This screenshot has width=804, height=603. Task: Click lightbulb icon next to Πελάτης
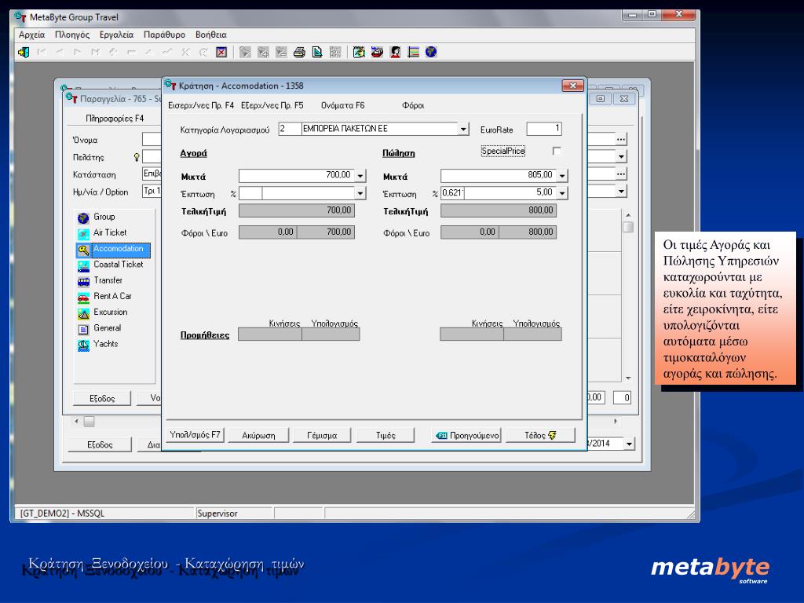click(137, 157)
